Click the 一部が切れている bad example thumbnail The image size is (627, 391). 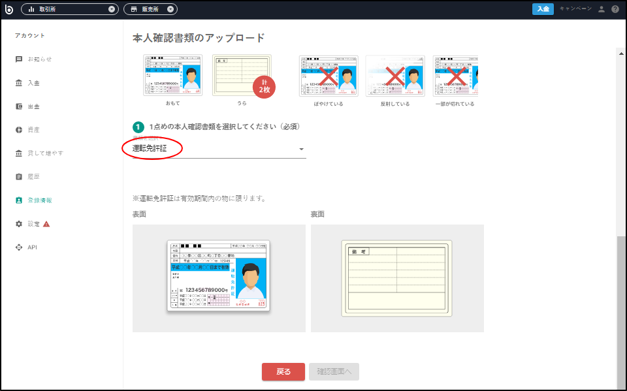point(455,76)
